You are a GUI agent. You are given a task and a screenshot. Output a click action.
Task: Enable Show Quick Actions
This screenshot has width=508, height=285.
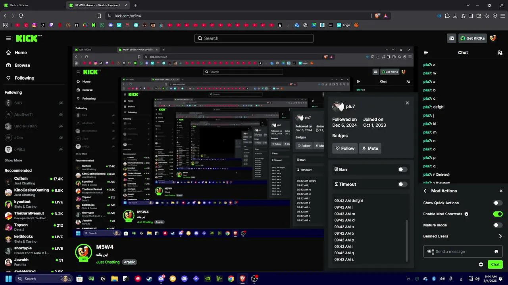[x=498, y=203]
